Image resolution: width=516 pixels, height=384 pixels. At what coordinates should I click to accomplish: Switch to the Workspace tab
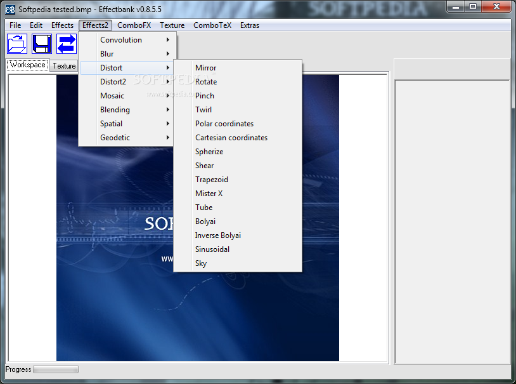[x=28, y=65]
